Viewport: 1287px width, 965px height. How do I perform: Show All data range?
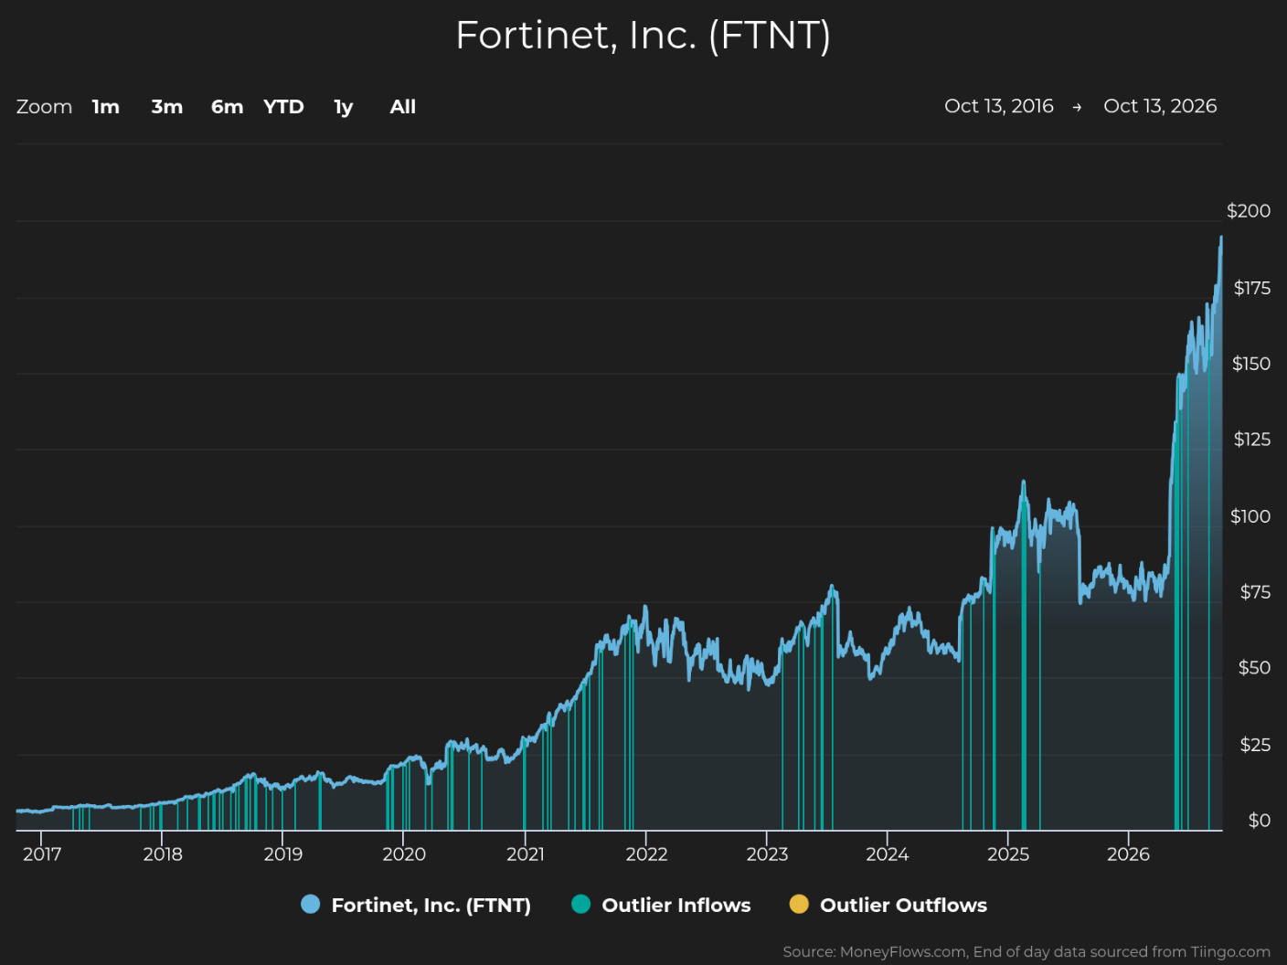pos(403,107)
